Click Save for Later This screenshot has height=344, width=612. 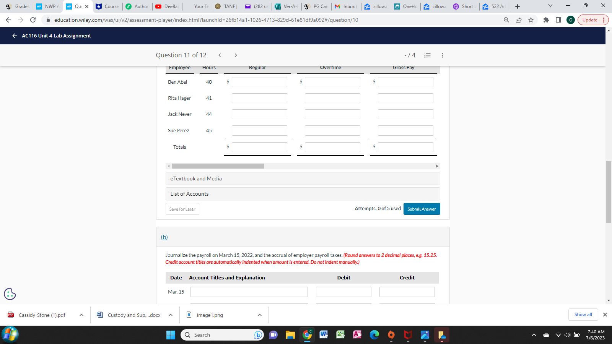point(182,209)
